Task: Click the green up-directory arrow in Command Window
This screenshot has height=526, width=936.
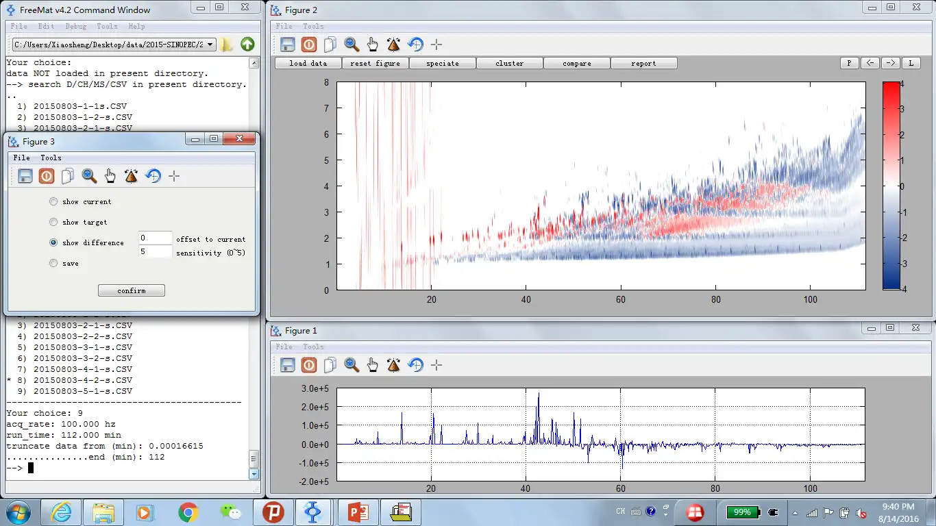Action: pos(247,45)
